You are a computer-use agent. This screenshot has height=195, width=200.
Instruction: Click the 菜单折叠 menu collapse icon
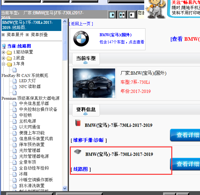(x=27, y=35)
